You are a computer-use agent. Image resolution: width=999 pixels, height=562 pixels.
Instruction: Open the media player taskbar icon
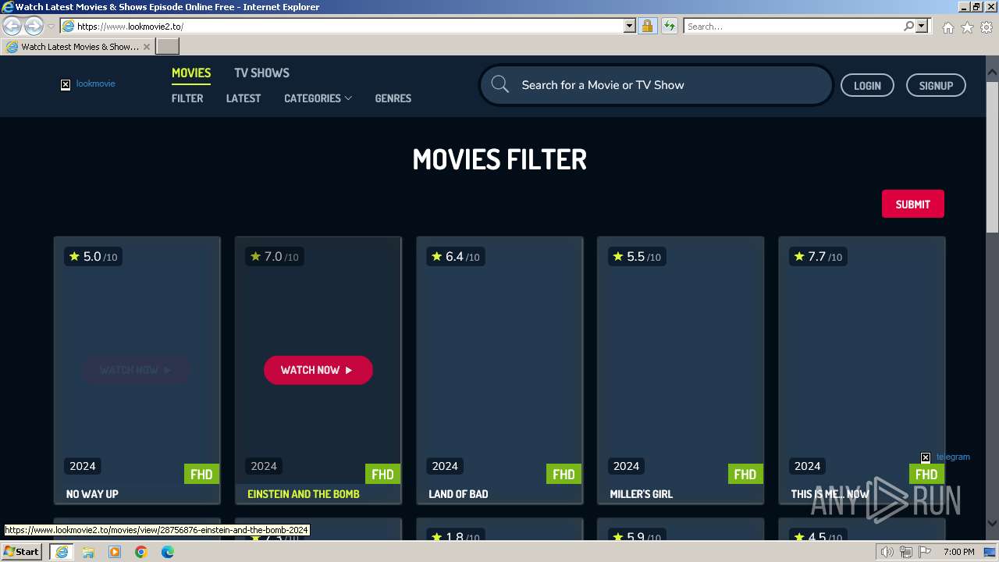point(115,552)
